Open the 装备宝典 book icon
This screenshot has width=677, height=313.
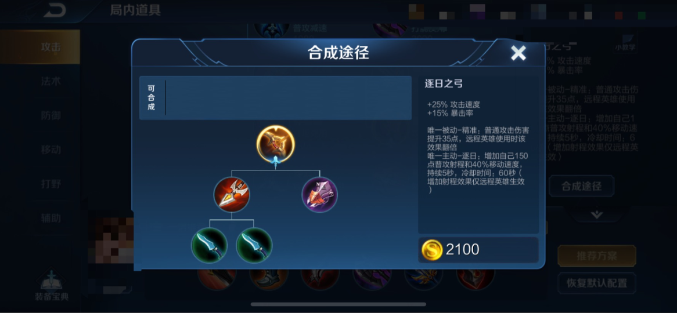coord(52,285)
